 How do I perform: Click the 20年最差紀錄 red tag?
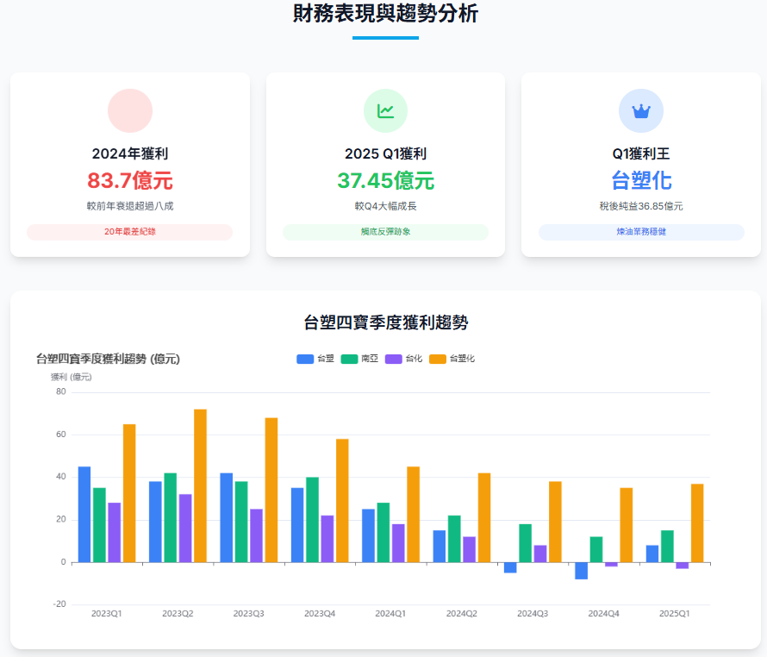(x=129, y=232)
